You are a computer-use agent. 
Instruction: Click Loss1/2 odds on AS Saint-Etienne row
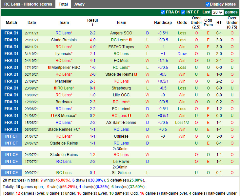pos(182,123)
